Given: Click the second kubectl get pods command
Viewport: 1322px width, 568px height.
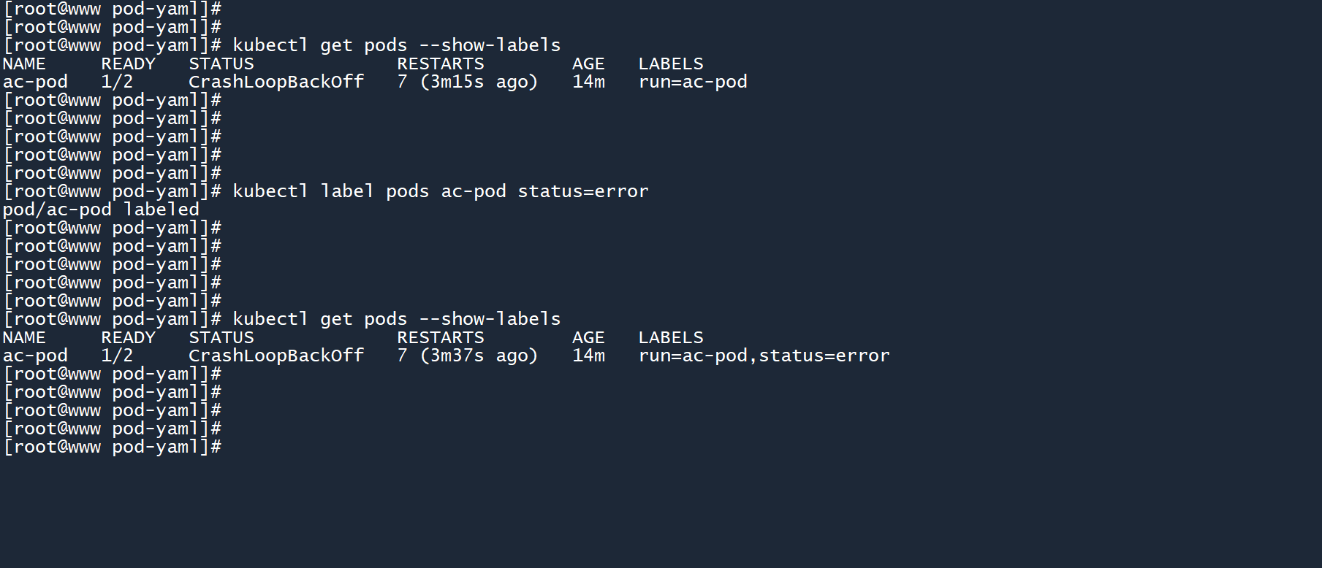Looking at the screenshot, I should pos(396,320).
